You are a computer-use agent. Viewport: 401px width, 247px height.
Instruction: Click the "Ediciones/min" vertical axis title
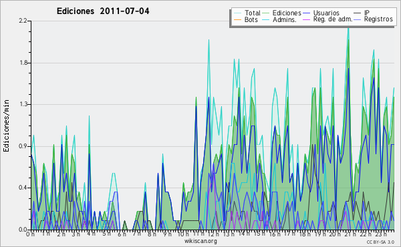(6, 126)
